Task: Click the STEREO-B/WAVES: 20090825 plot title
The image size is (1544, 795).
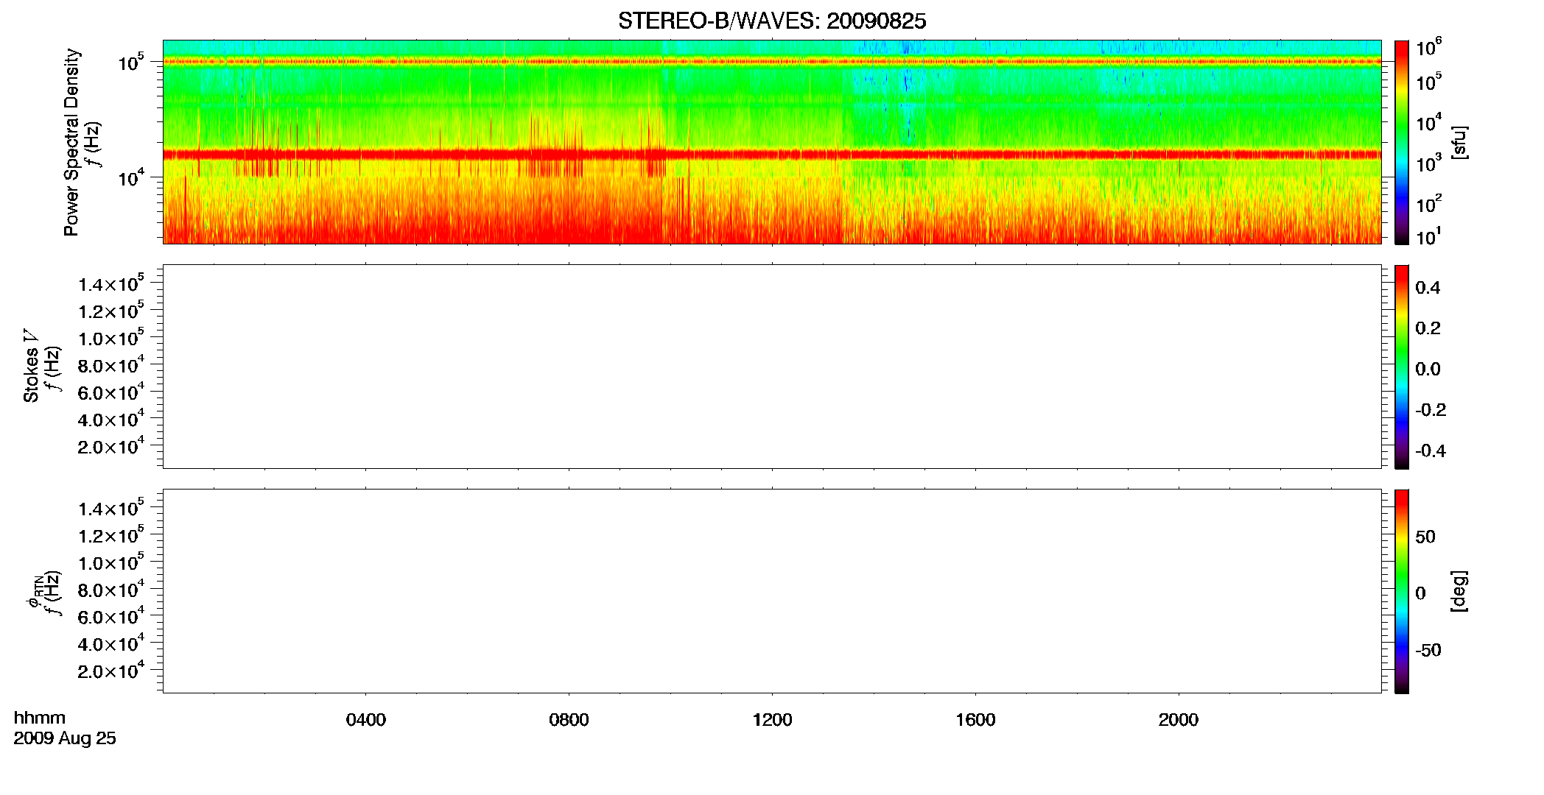Action: (772, 21)
